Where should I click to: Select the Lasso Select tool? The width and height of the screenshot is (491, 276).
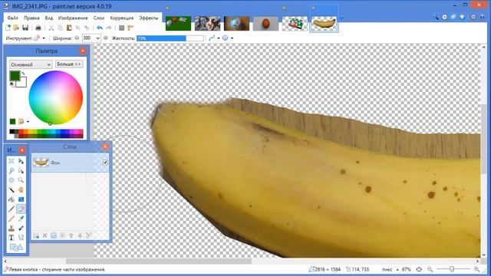(12, 171)
